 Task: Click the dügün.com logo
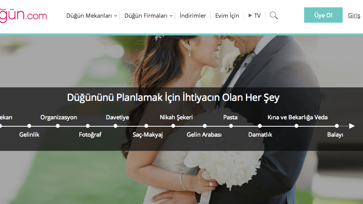pyautogui.click(x=23, y=15)
